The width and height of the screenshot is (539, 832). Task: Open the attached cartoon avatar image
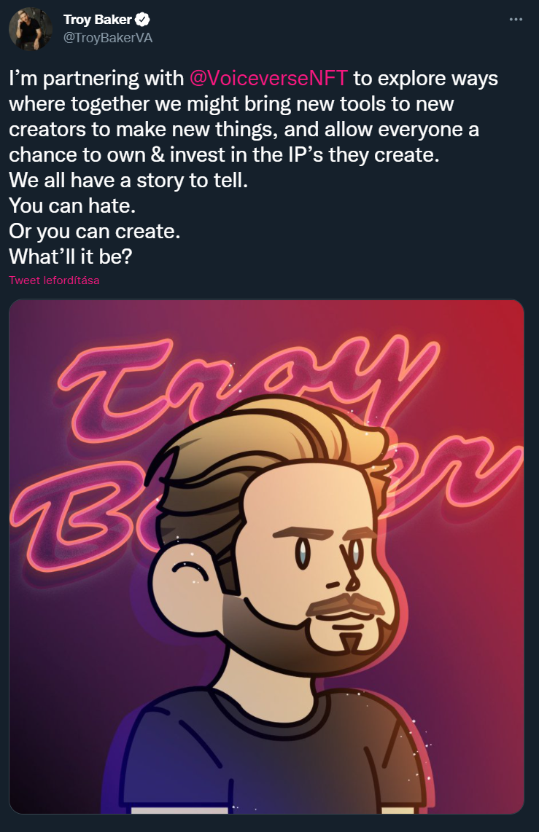(x=266, y=557)
